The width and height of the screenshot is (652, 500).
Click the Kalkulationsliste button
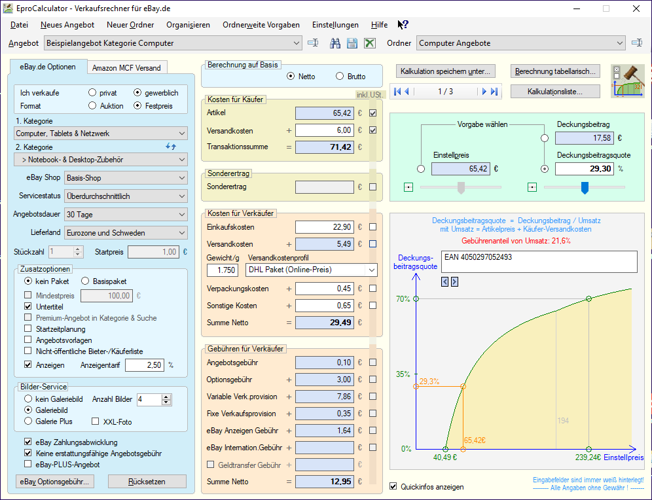(x=555, y=91)
